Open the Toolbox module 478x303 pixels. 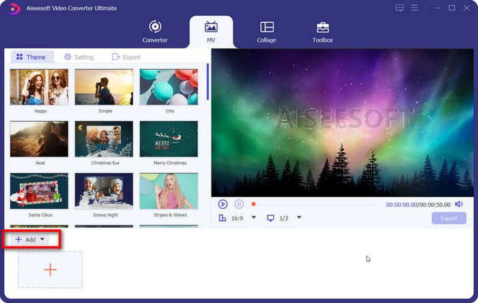[322, 31]
